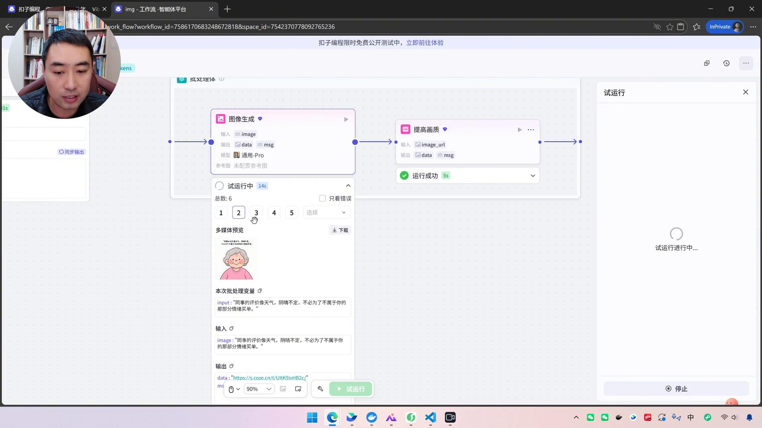762x428 pixels.
Task: Open the 90% zoom level dropdown
Action: (x=259, y=389)
